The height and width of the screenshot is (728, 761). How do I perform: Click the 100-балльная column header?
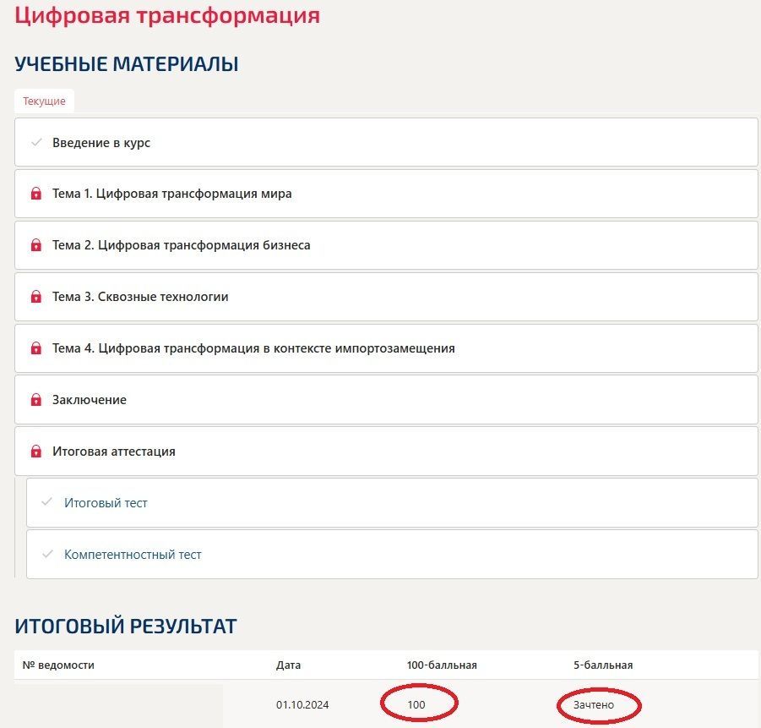tap(442, 665)
